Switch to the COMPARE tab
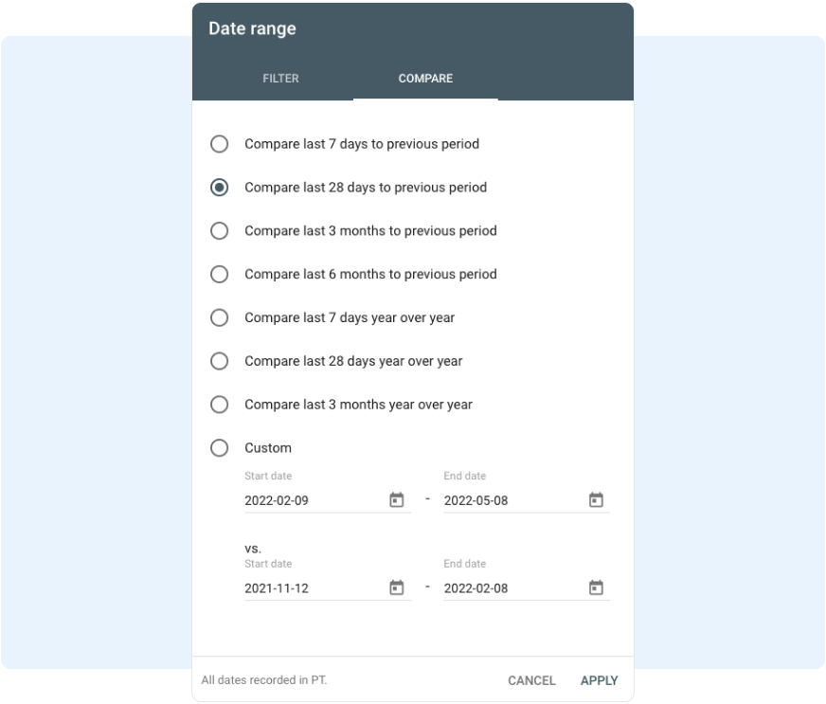 [x=425, y=80]
